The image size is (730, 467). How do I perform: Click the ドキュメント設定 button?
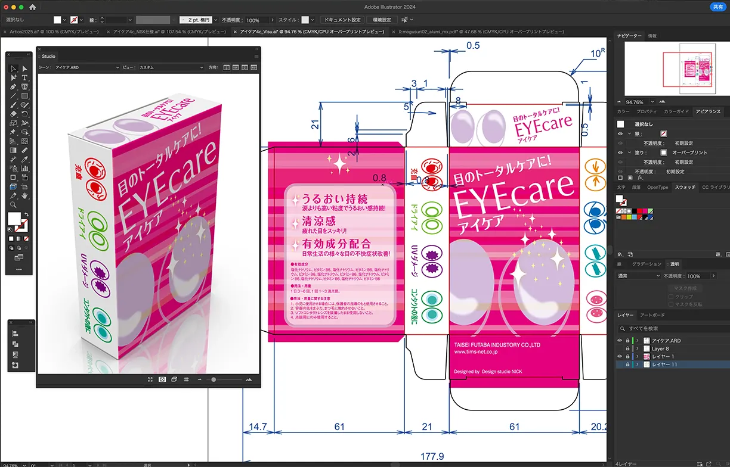[342, 19]
